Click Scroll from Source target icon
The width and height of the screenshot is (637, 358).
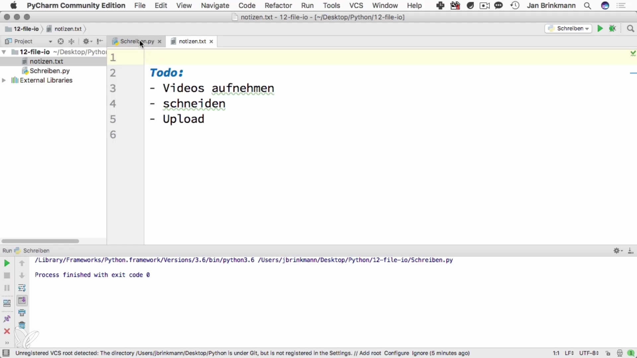pos(60,41)
